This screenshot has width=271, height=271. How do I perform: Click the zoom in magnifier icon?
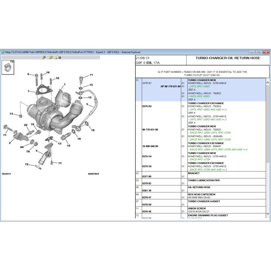coord(44,57)
